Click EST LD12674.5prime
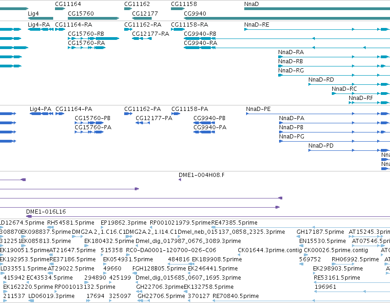Screen dimensions: 390x303 point(22,223)
